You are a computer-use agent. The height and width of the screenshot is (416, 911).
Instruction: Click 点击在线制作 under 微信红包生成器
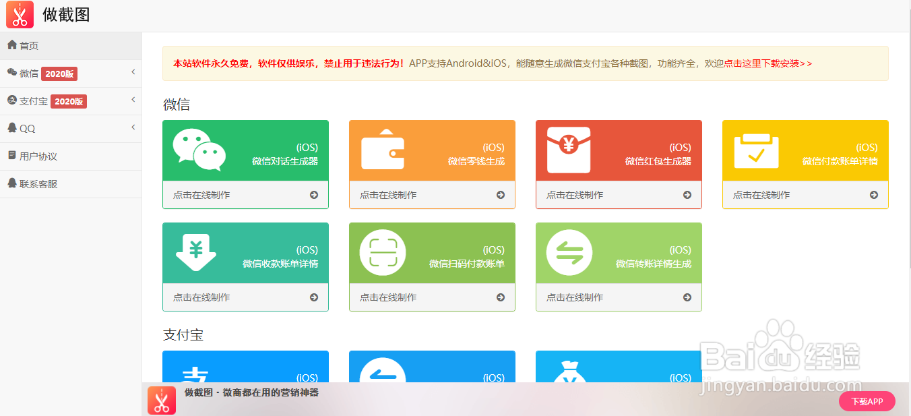tap(576, 194)
